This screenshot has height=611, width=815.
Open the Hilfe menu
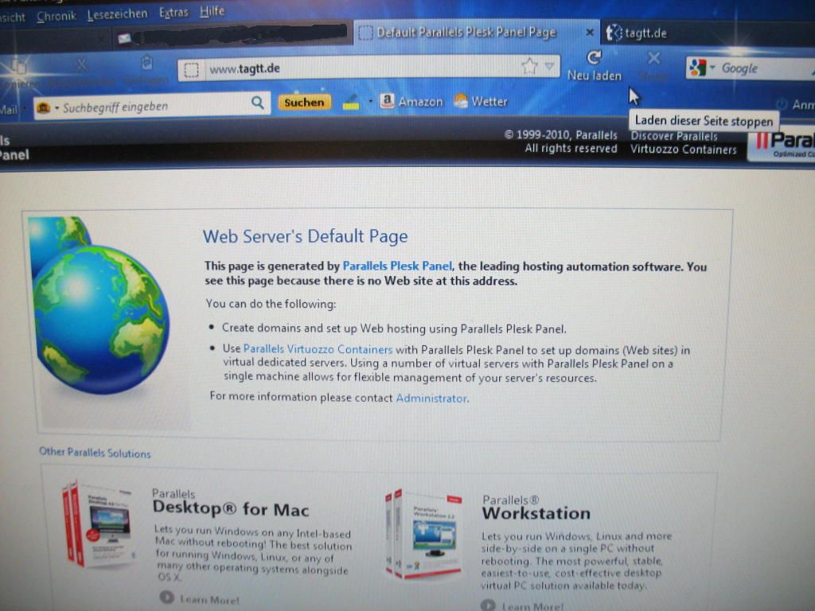[212, 10]
